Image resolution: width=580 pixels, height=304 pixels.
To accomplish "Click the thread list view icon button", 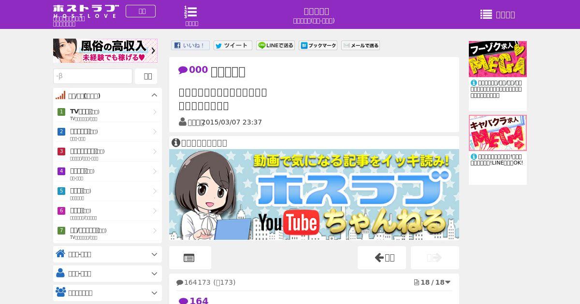I will point(190,258).
